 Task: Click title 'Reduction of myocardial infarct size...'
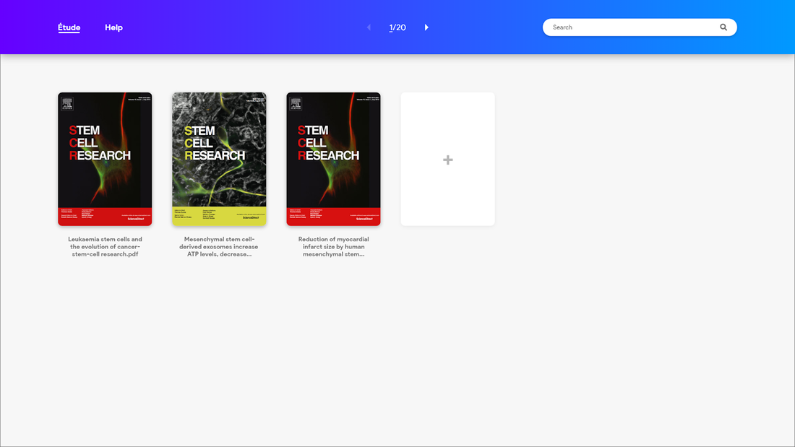tap(334, 247)
